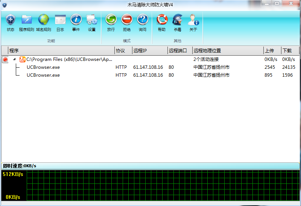Maximize the firewall window

coord(277,4)
